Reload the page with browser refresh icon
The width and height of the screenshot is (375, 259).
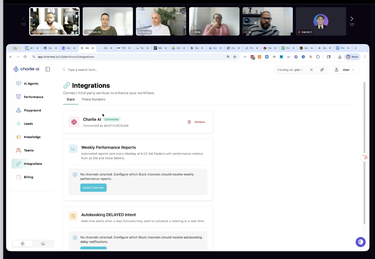tap(25, 57)
